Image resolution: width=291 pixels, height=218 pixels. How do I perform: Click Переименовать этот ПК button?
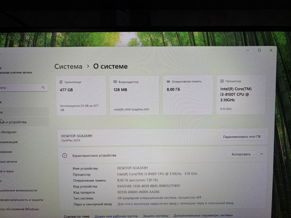coord(242,137)
